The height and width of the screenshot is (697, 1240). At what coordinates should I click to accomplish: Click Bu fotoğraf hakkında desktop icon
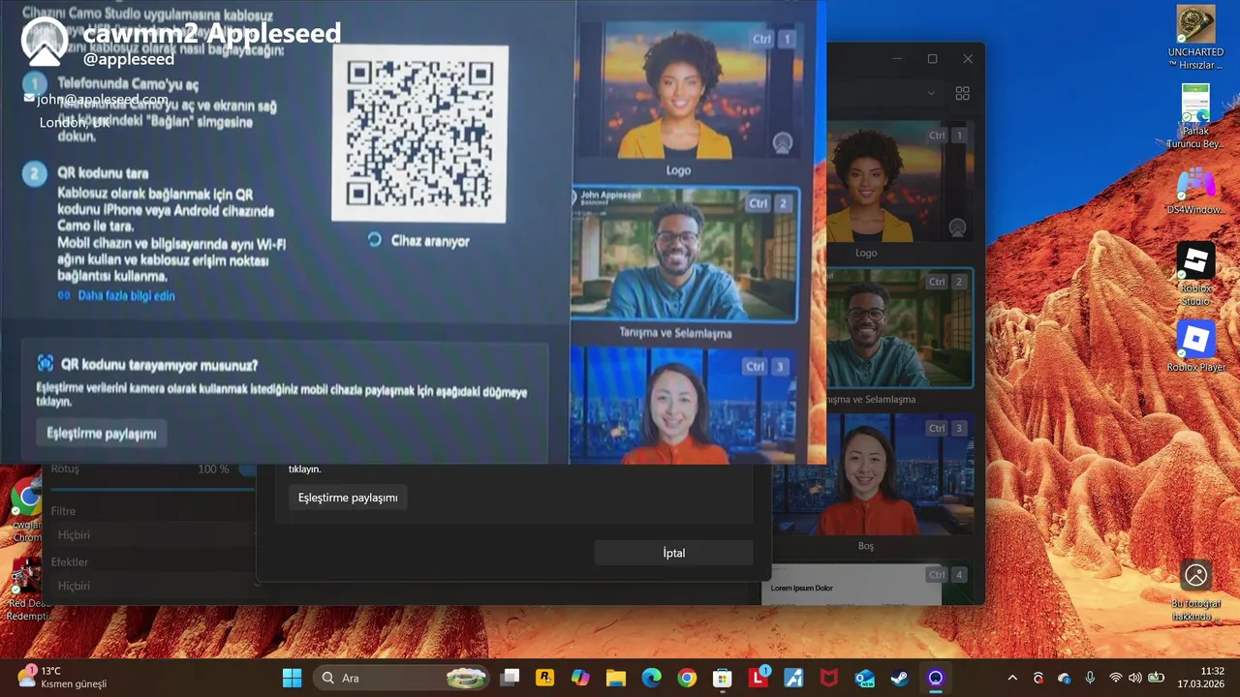coord(1196,591)
